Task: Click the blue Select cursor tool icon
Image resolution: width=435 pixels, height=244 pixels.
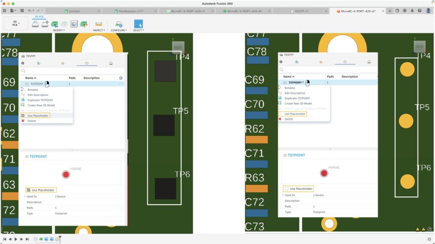Action: 138,24
